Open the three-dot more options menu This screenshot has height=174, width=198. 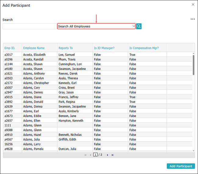click(193, 19)
